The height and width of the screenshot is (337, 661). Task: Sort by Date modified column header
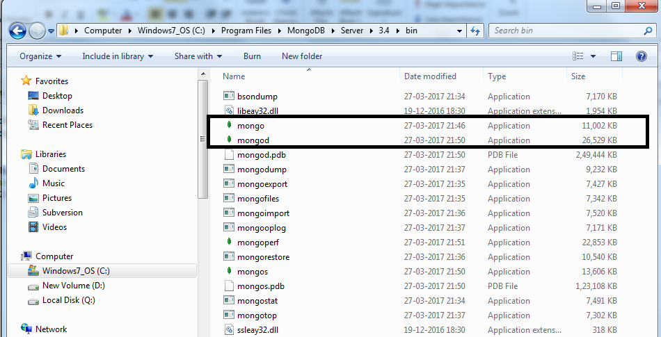(430, 76)
